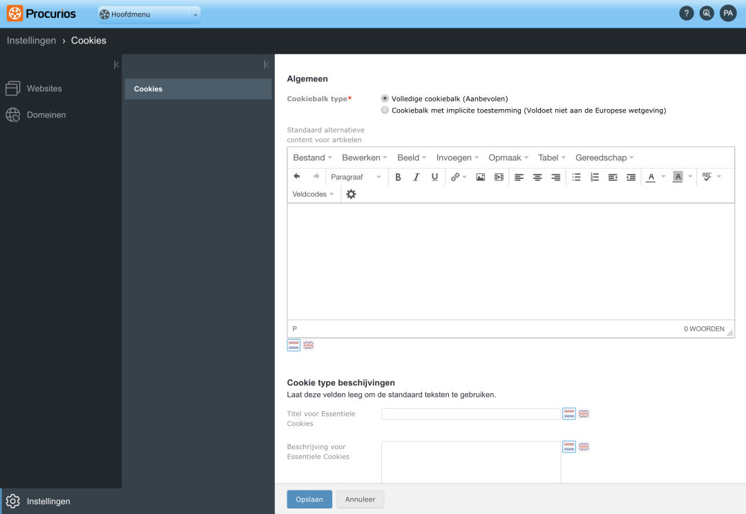Open the PA user avatar menu
The height and width of the screenshot is (514, 746).
point(728,13)
